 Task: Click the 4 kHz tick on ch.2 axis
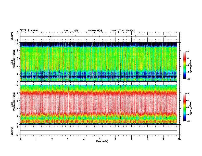(18, 109)
